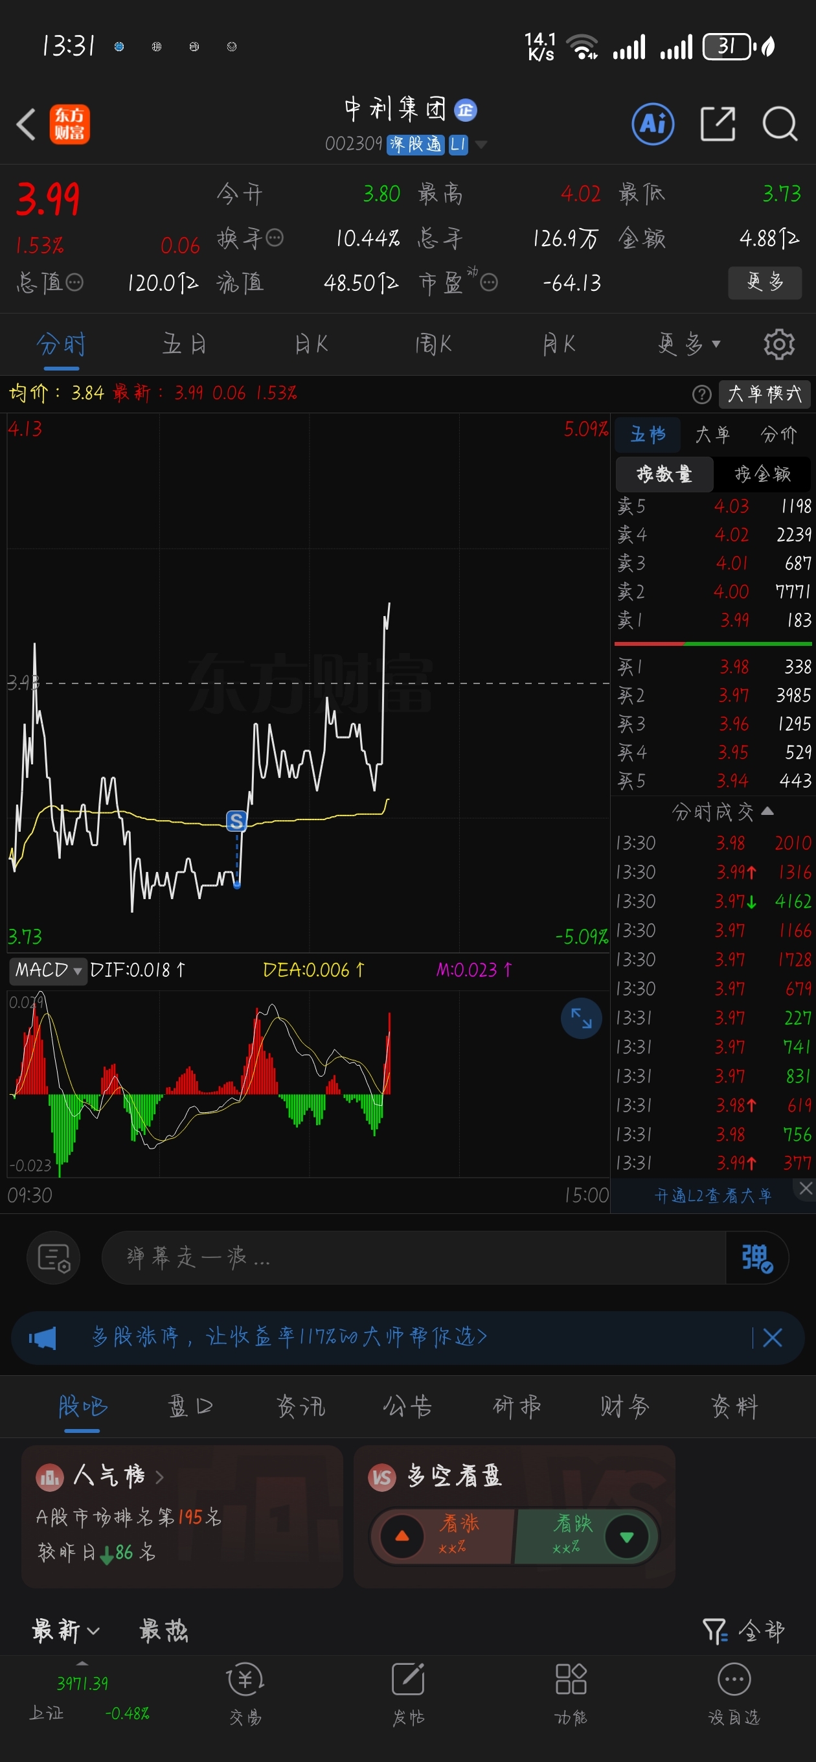The height and width of the screenshot is (1762, 816).
Task: Open the 最新 sort dropdown
Action: point(65,1631)
